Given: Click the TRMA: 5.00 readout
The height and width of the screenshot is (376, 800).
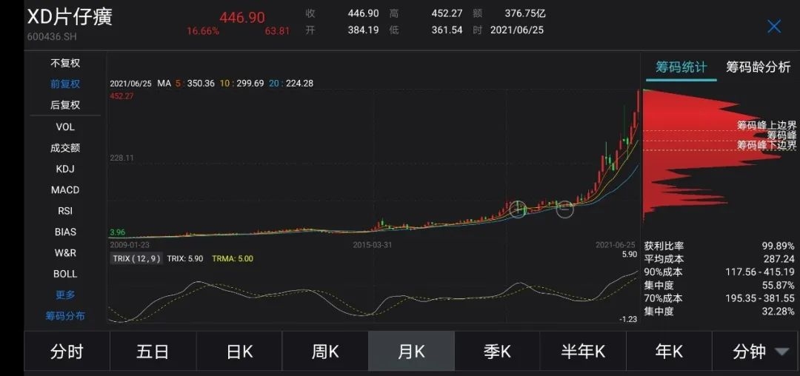Looking at the screenshot, I should click(x=231, y=259).
